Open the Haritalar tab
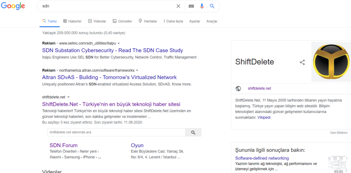The width and height of the screenshot is (351, 173). coord(147,21)
